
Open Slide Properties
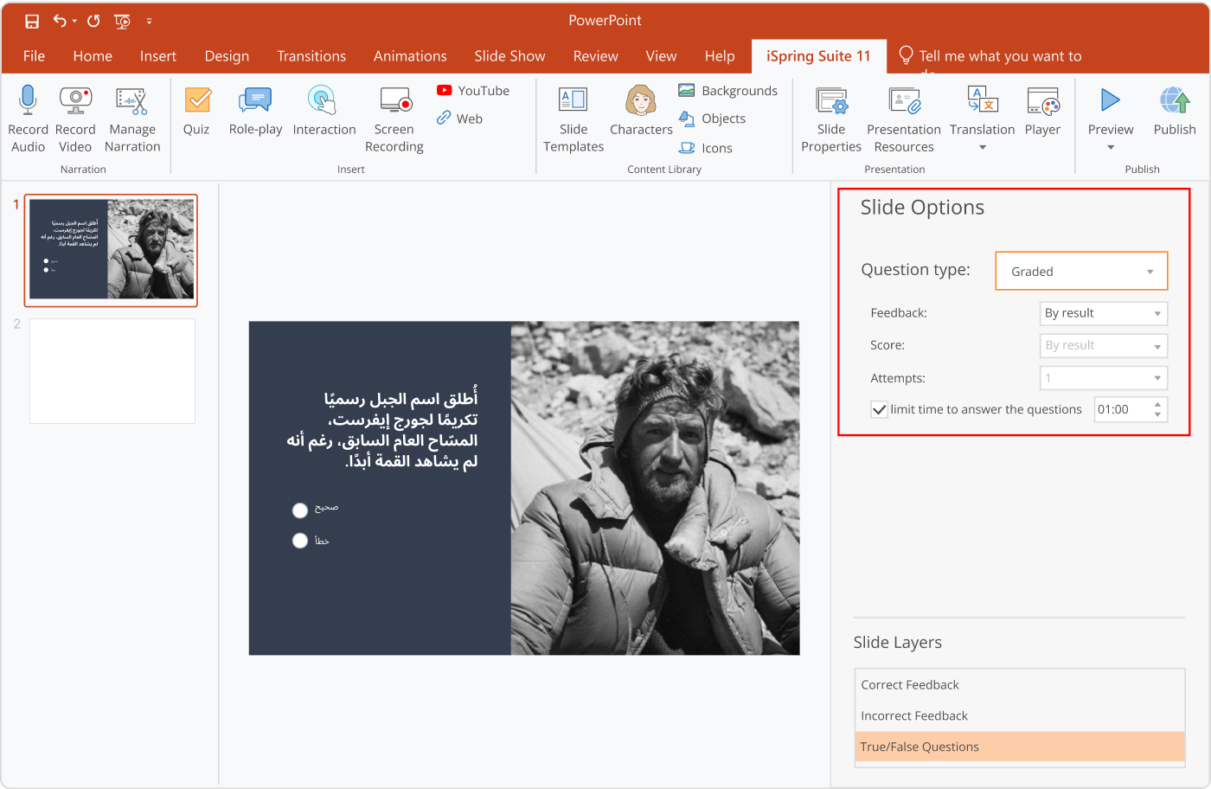pos(831,119)
